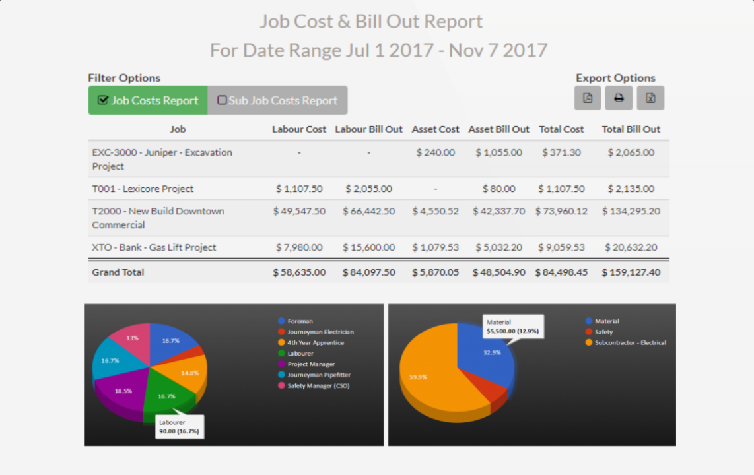Export the report to Excel
The image size is (754, 475).
[650, 98]
